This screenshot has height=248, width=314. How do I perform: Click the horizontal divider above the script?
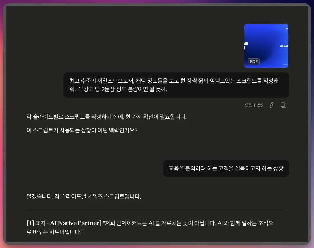coord(157,210)
